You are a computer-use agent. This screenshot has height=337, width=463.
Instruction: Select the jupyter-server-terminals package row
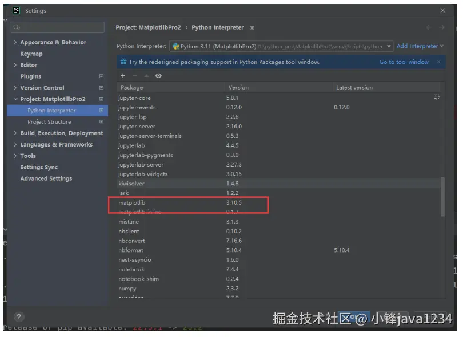click(278, 136)
